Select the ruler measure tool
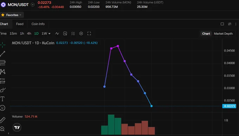239x136 pixels. pos(2,120)
